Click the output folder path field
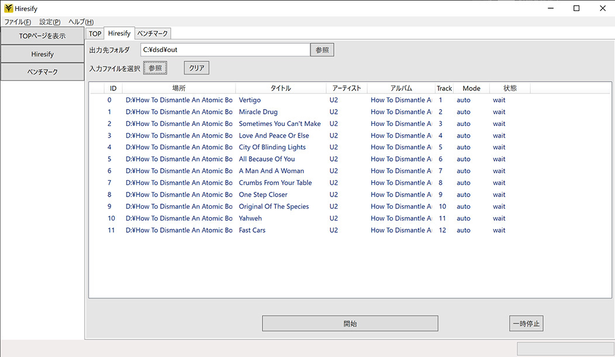The height and width of the screenshot is (357, 615). pos(224,50)
